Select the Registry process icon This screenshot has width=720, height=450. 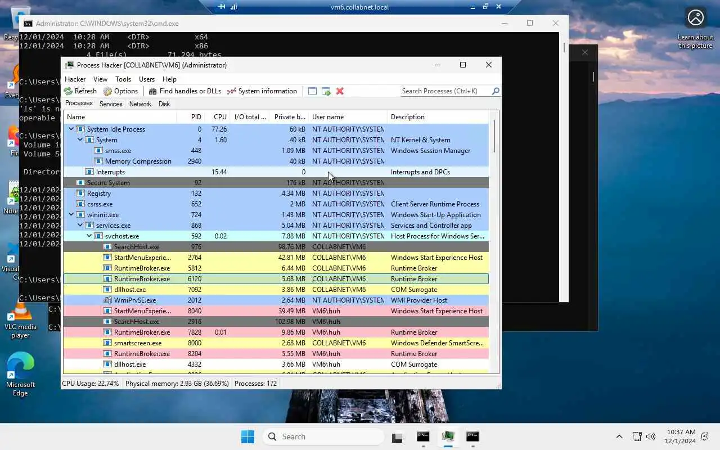pyautogui.click(x=80, y=193)
